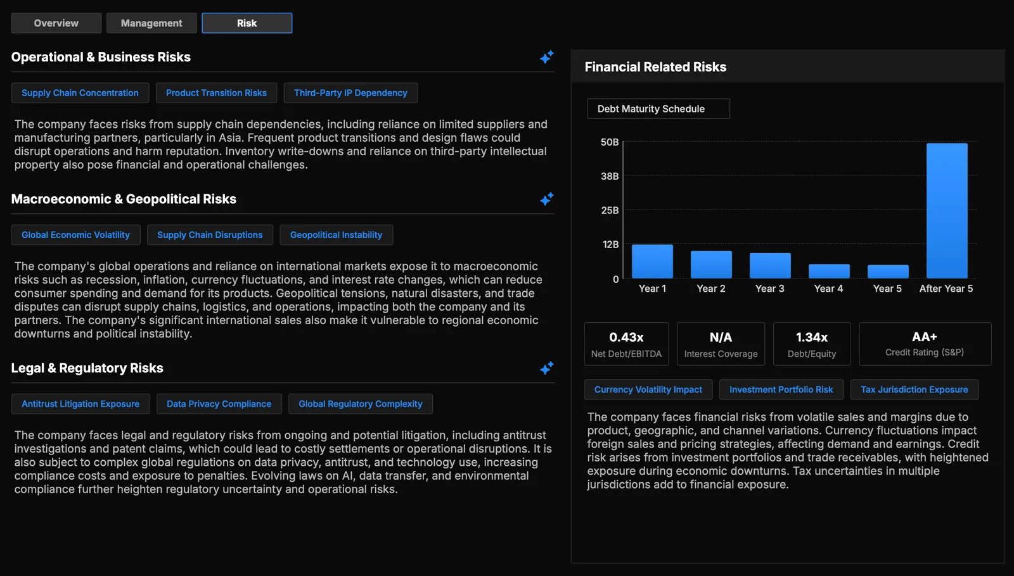Open the AA+ Credit Rating card

pos(925,344)
